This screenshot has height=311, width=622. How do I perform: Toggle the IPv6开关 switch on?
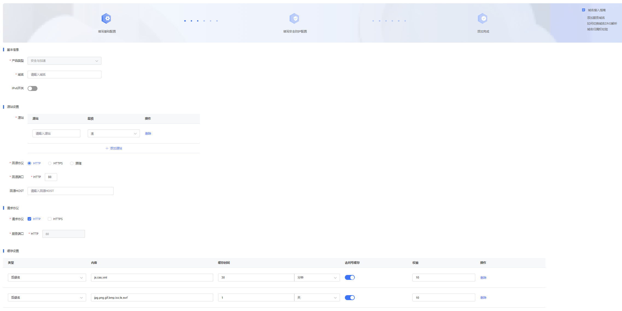(33, 88)
